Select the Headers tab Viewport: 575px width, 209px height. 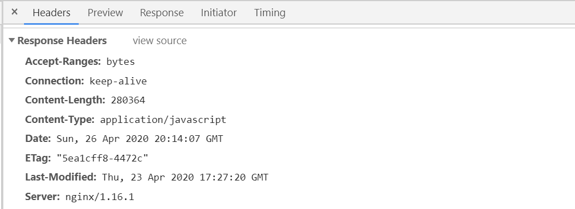point(51,12)
